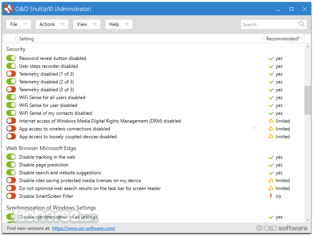Click the warning triangle for screen reader search row
313x235 pixels.
(271, 188)
